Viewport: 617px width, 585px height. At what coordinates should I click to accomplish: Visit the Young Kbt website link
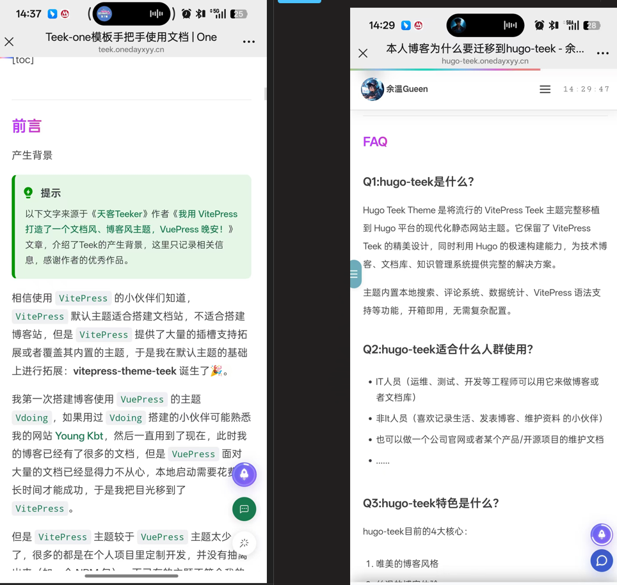click(x=79, y=436)
